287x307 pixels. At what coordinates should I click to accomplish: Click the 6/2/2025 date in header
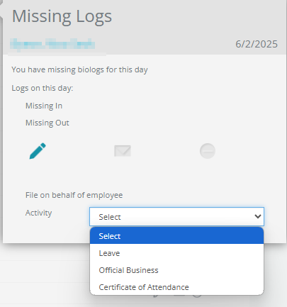click(257, 44)
